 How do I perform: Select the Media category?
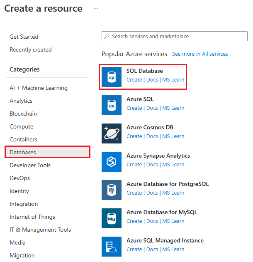17,242
